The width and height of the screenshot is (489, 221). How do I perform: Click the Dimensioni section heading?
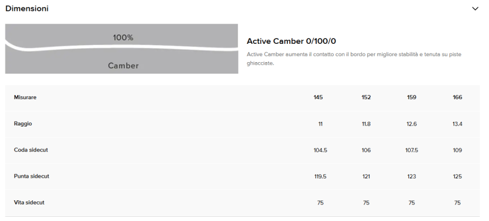coord(27,9)
